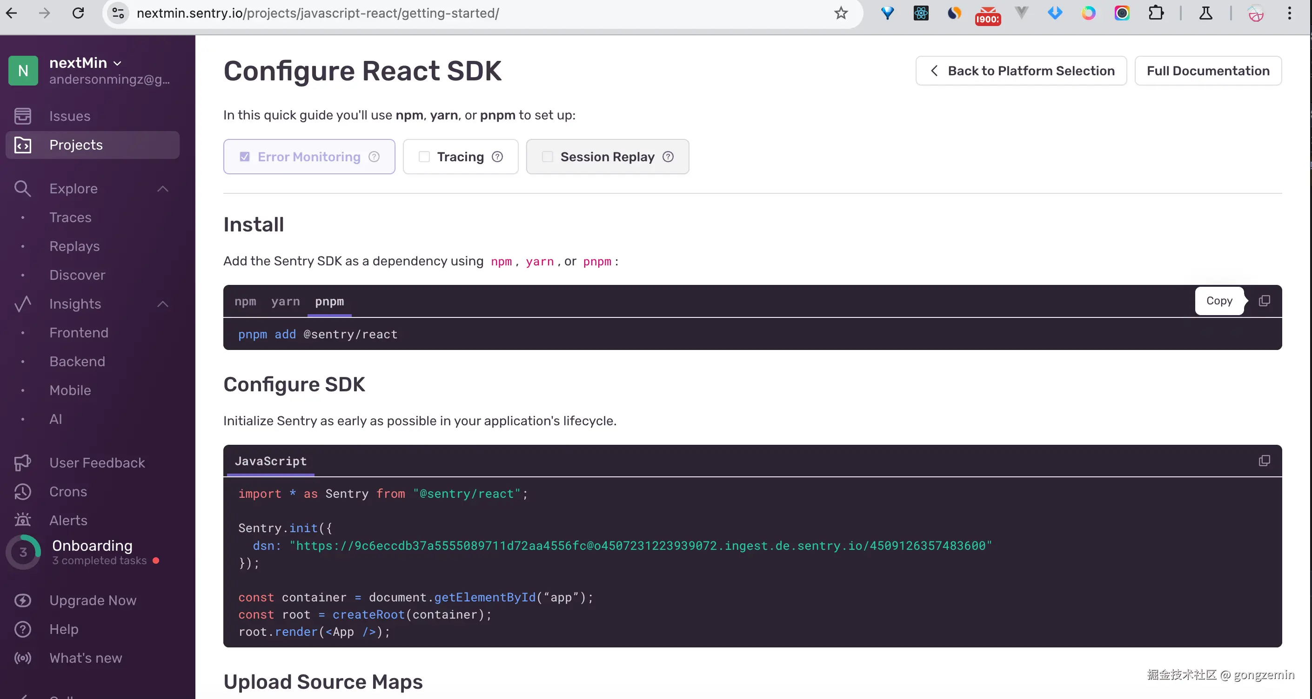Collapse the Insights section chevron
This screenshot has width=1312, height=699.
[x=162, y=304]
